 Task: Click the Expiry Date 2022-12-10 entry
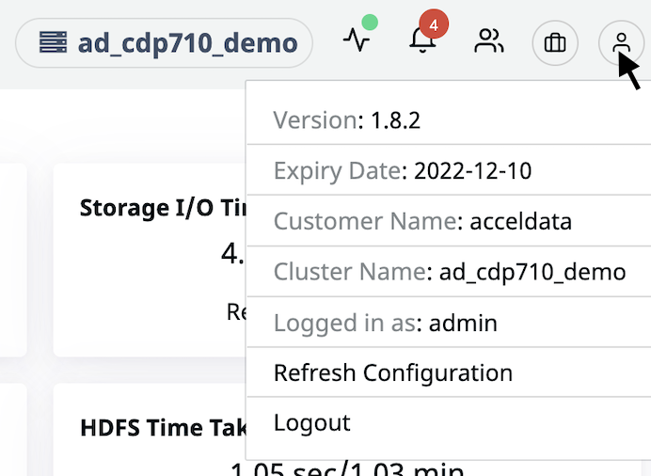[449, 170]
